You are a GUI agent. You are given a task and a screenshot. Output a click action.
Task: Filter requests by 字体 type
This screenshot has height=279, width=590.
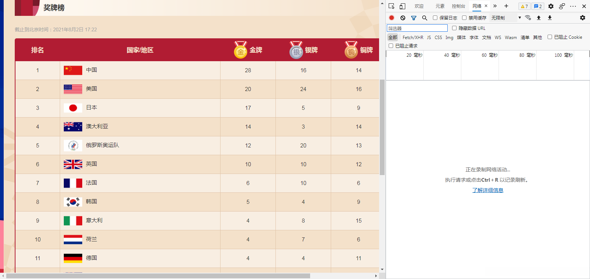pyautogui.click(x=474, y=37)
